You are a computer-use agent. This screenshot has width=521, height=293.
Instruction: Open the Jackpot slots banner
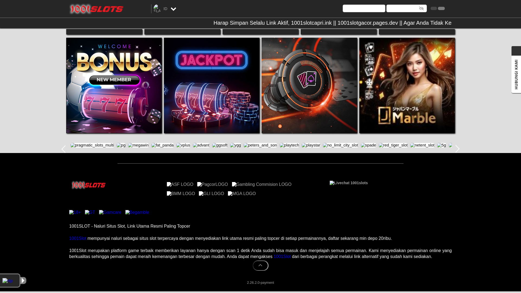click(212, 85)
